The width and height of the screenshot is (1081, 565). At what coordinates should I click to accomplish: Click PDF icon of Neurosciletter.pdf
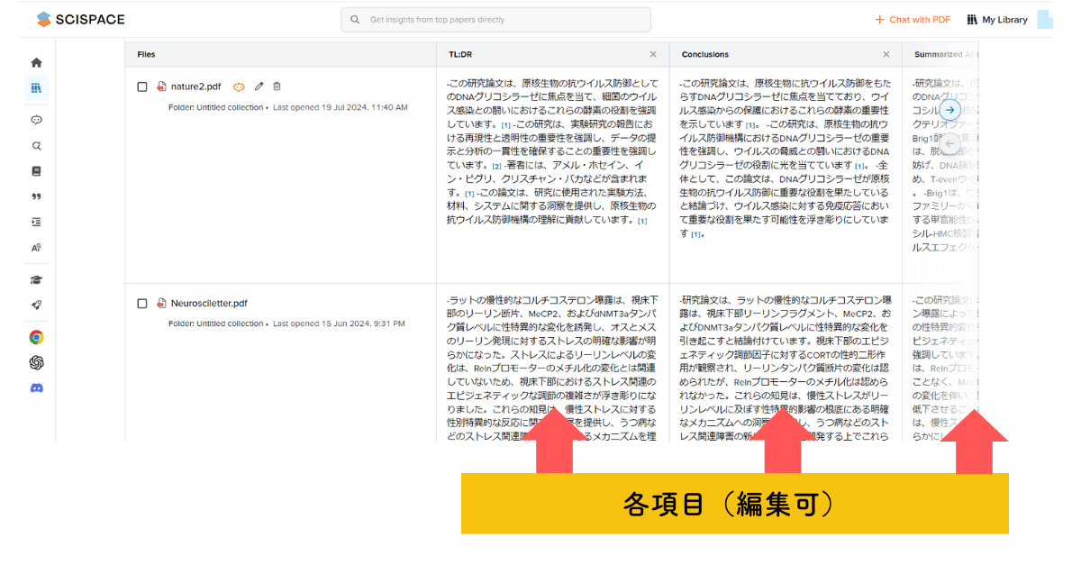point(161,304)
